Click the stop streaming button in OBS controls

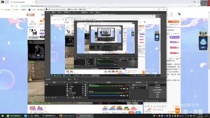157,85
